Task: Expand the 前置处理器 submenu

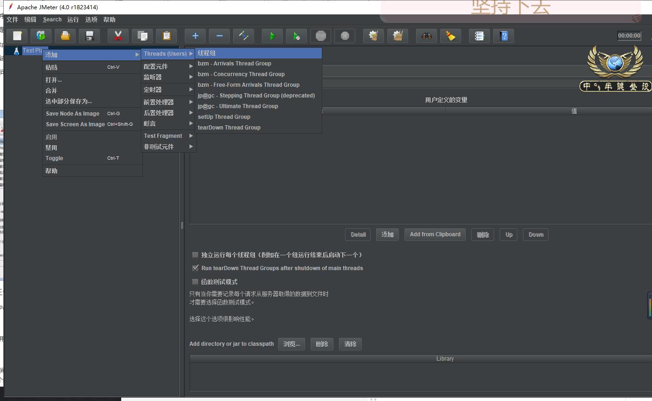Action: (x=168, y=102)
